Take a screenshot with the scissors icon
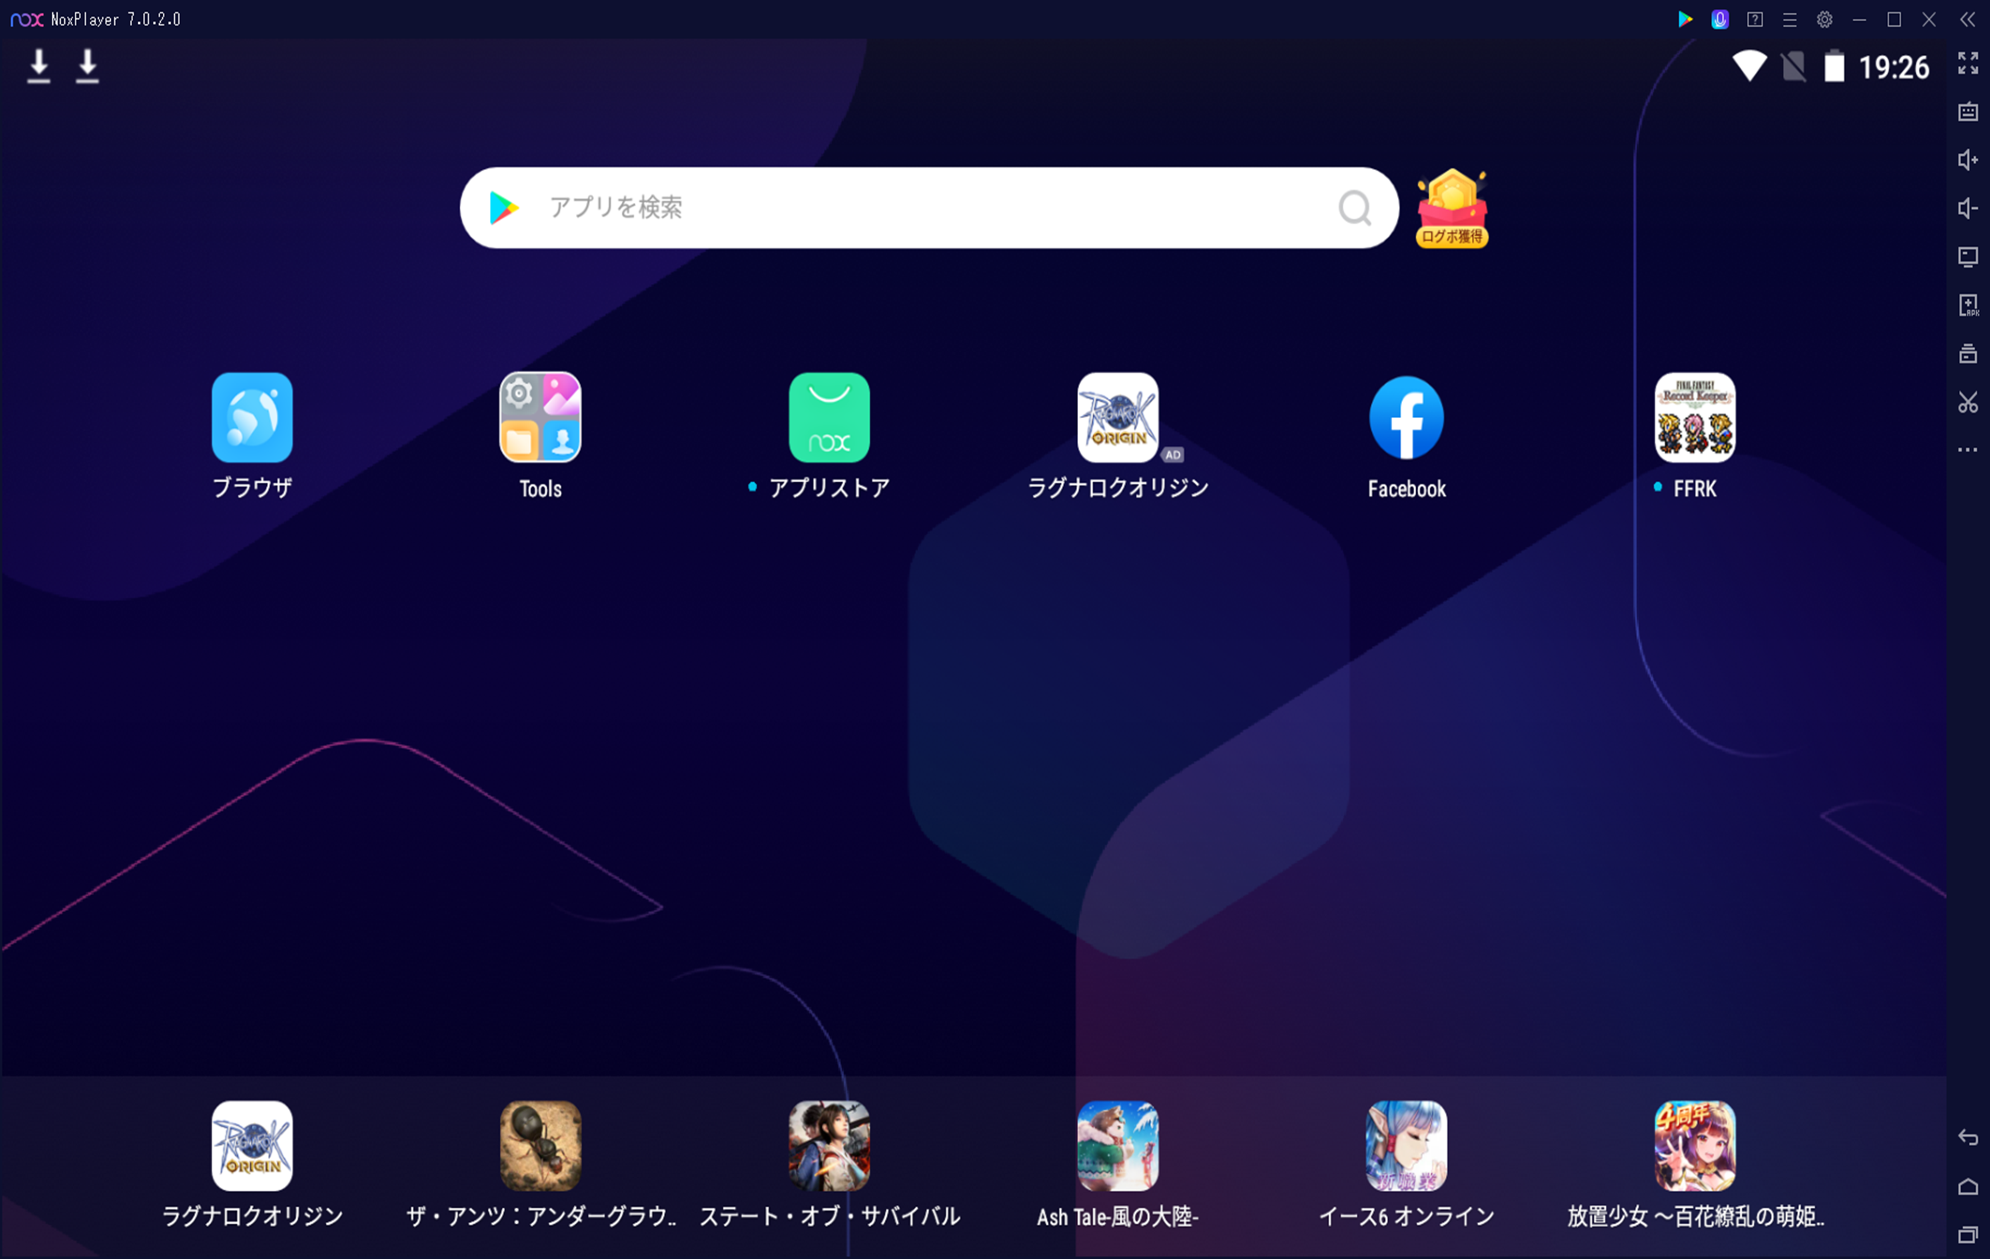This screenshot has height=1259, width=1990. point(1967,403)
